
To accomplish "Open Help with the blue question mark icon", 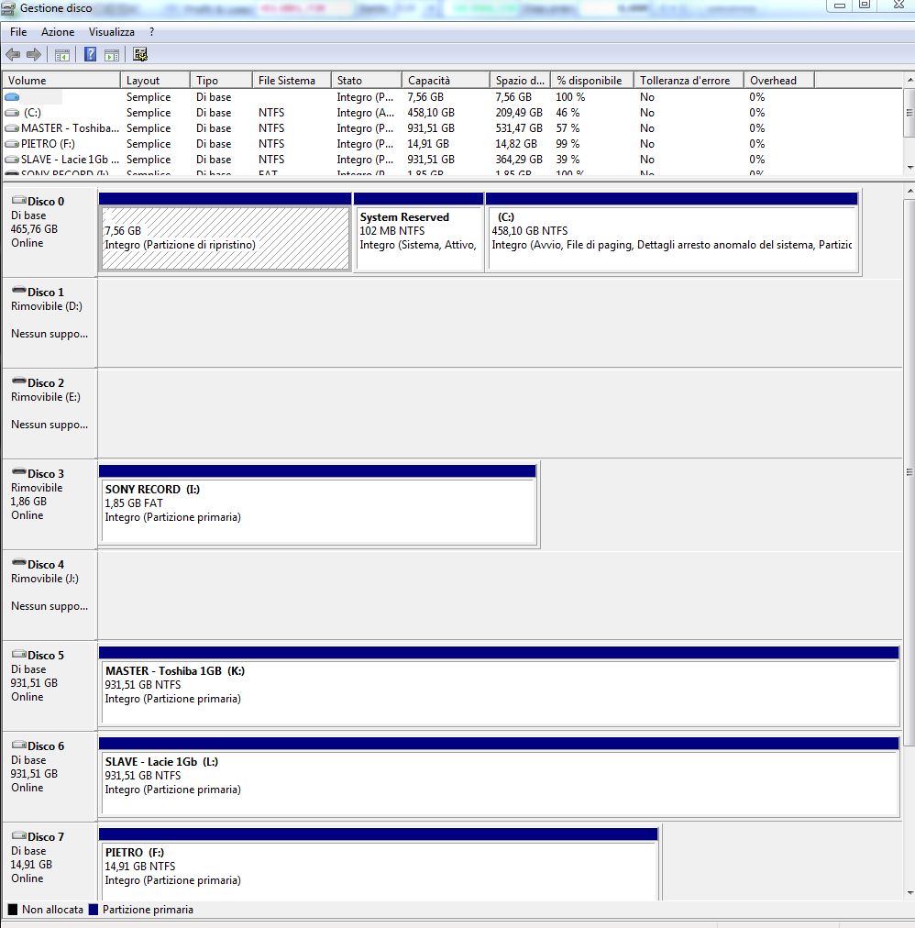I will coord(90,55).
